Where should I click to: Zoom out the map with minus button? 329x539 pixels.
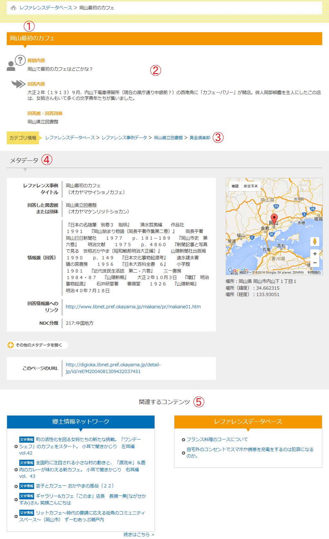pyautogui.click(x=315, y=263)
